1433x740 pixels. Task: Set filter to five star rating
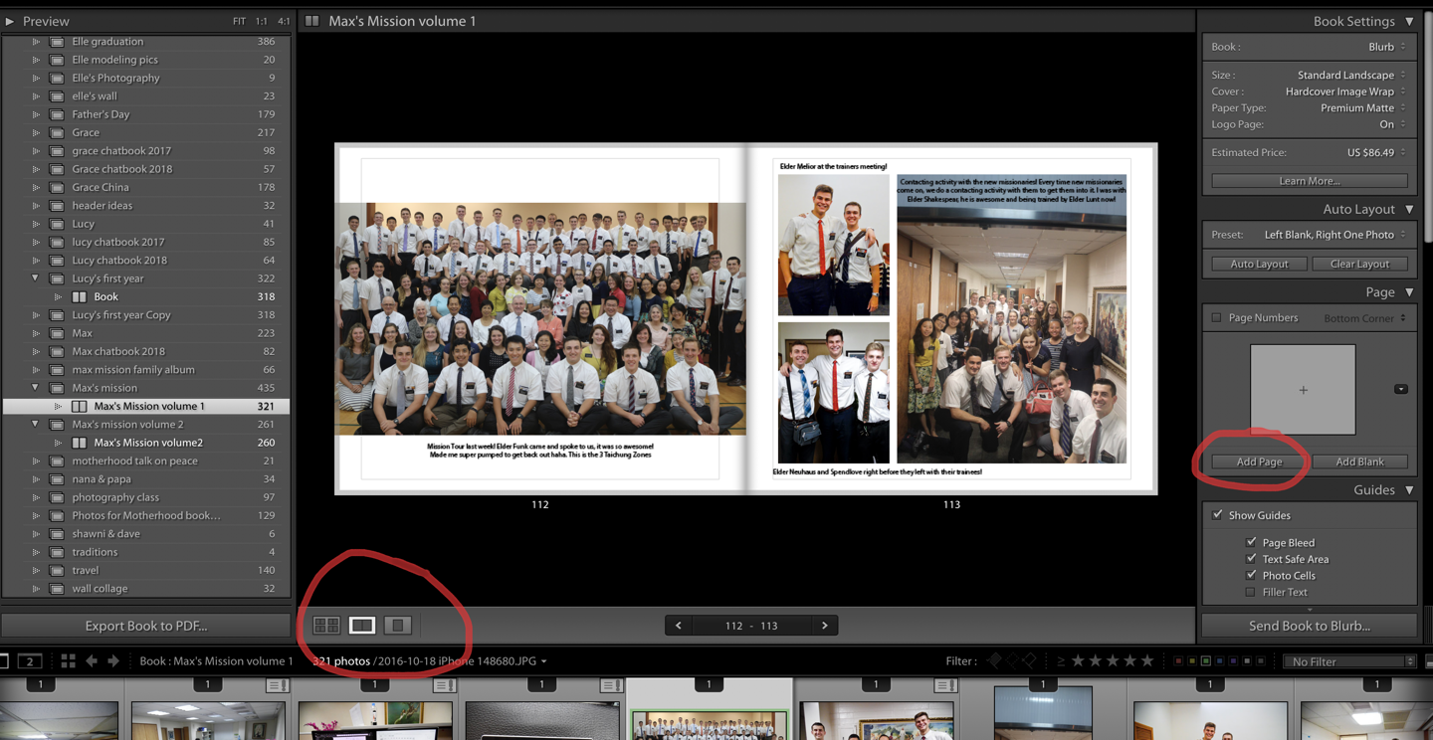1147,660
